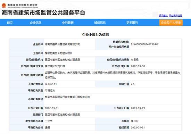Screen dimensions: 191x134
Task: Click the 崖州区 district value
Action: pos(135,121)
